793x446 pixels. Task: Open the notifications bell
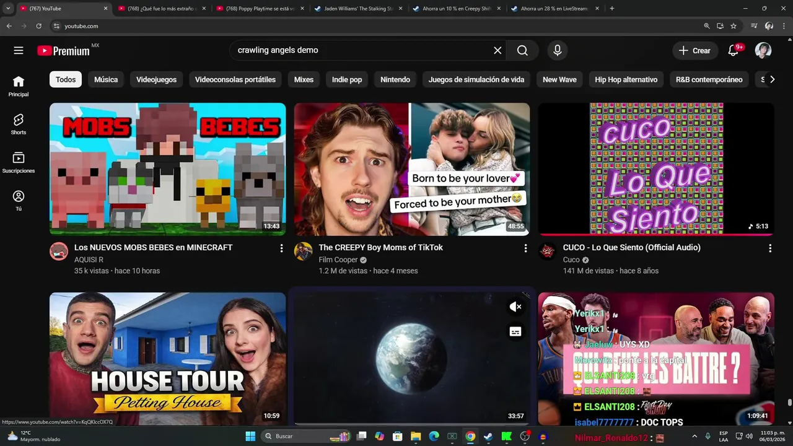click(x=734, y=51)
